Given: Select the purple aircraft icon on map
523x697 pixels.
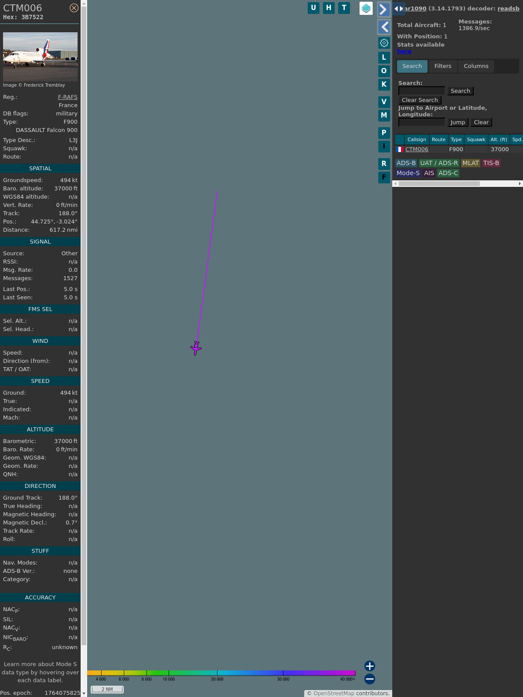Looking at the screenshot, I should pos(196,348).
